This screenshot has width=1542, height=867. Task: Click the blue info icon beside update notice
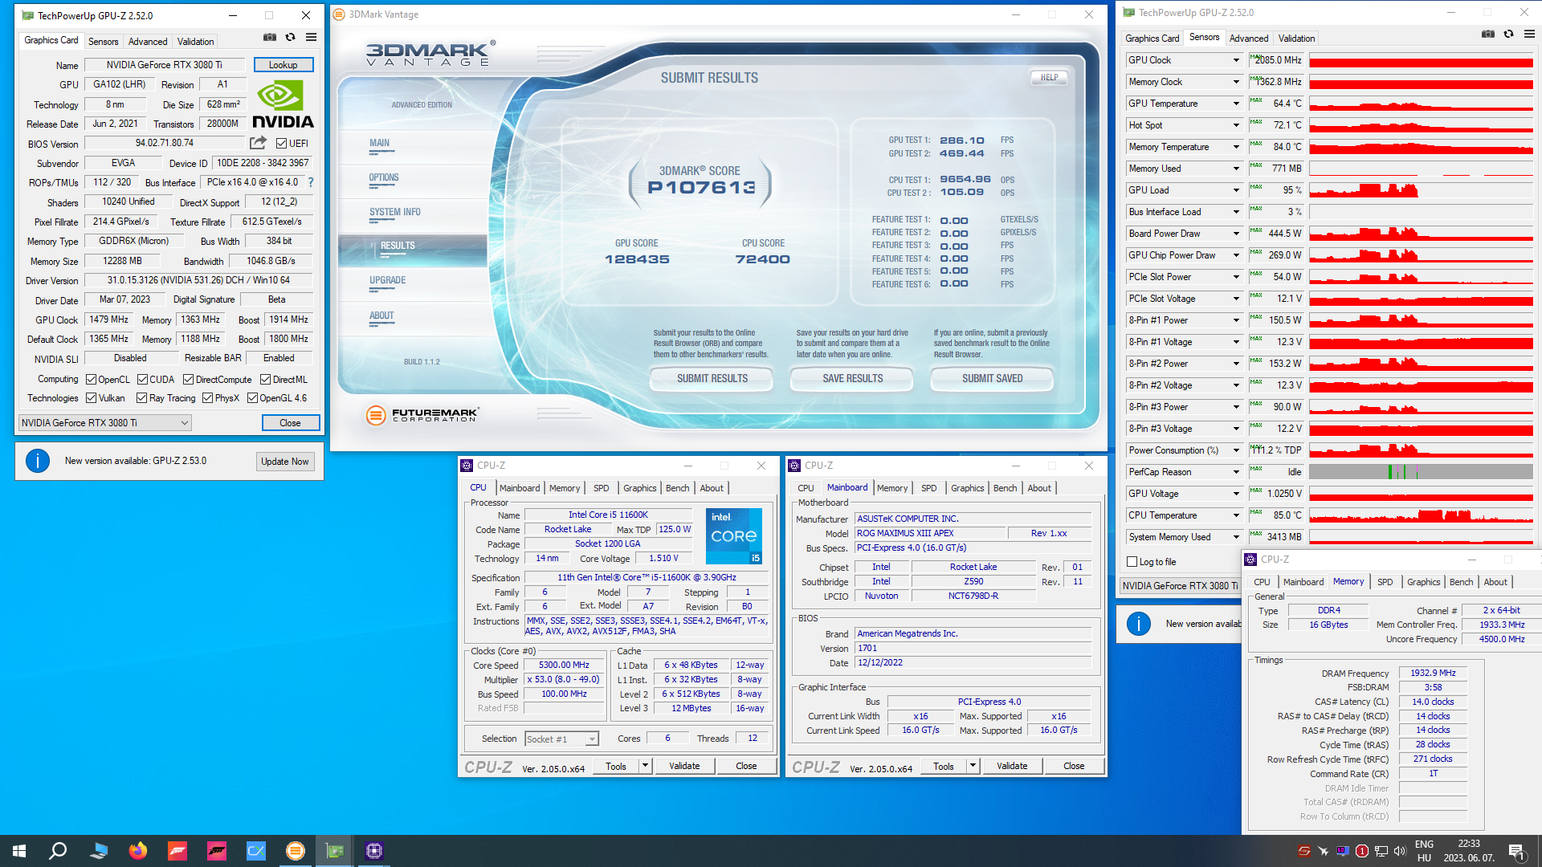[38, 461]
